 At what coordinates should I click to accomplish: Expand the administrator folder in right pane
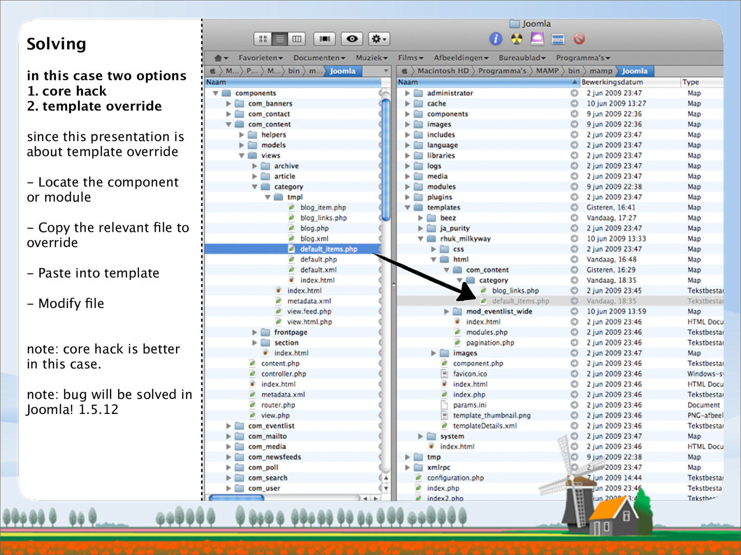(407, 93)
